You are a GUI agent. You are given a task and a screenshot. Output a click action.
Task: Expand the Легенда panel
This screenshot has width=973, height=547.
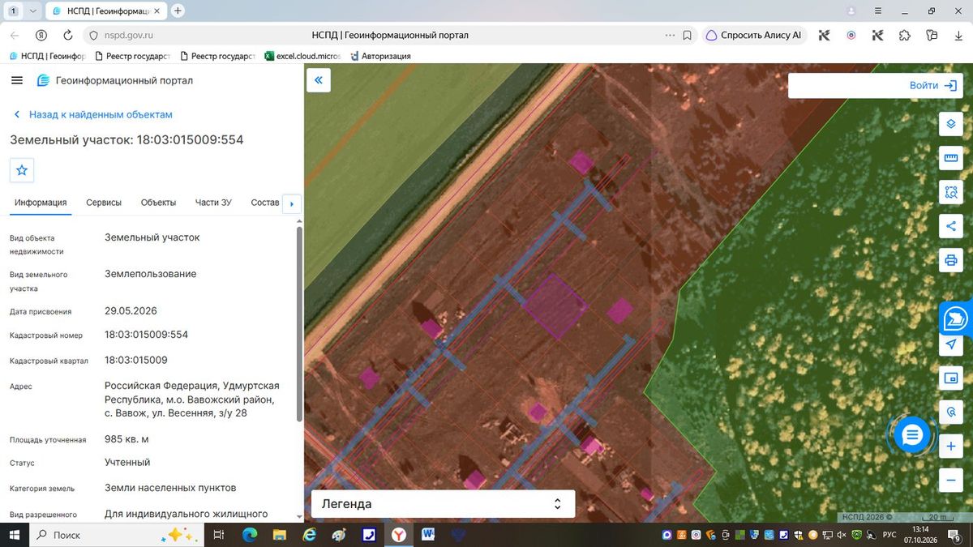click(x=444, y=504)
